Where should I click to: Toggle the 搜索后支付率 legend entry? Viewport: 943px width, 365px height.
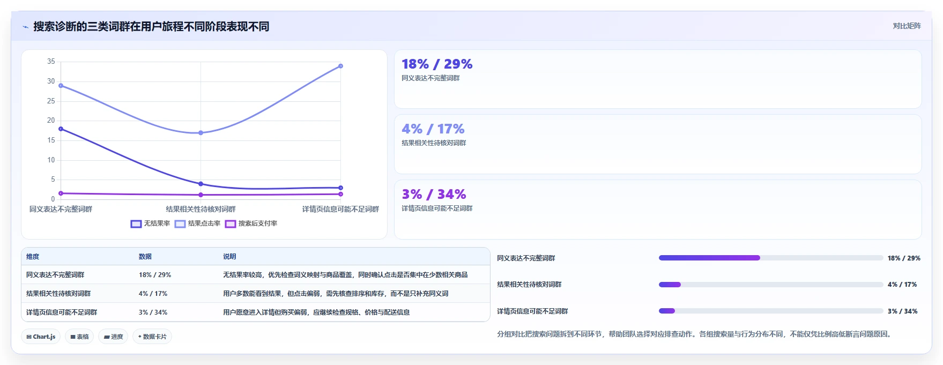[x=251, y=224]
